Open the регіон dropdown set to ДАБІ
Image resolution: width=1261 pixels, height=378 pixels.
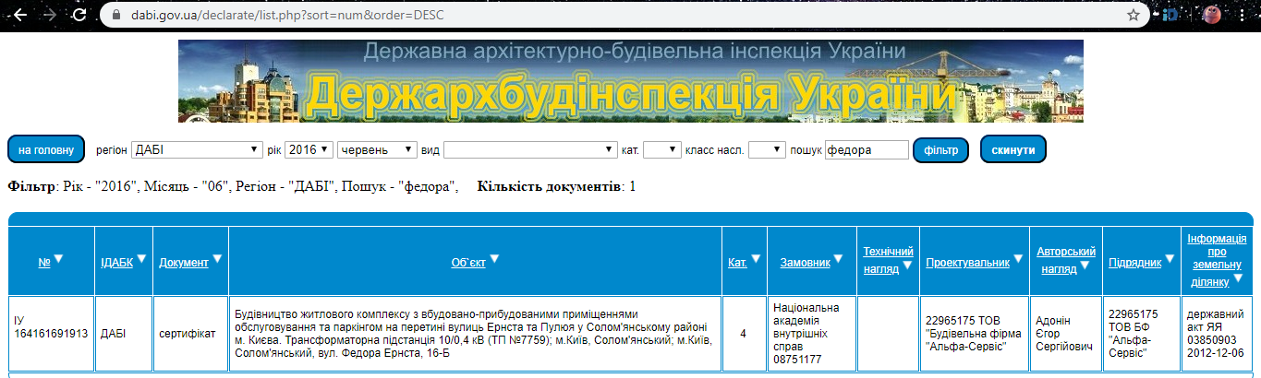click(197, 149)
